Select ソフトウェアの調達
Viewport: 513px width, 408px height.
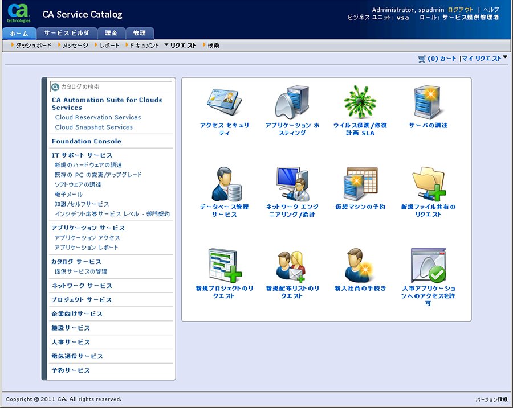78,184
